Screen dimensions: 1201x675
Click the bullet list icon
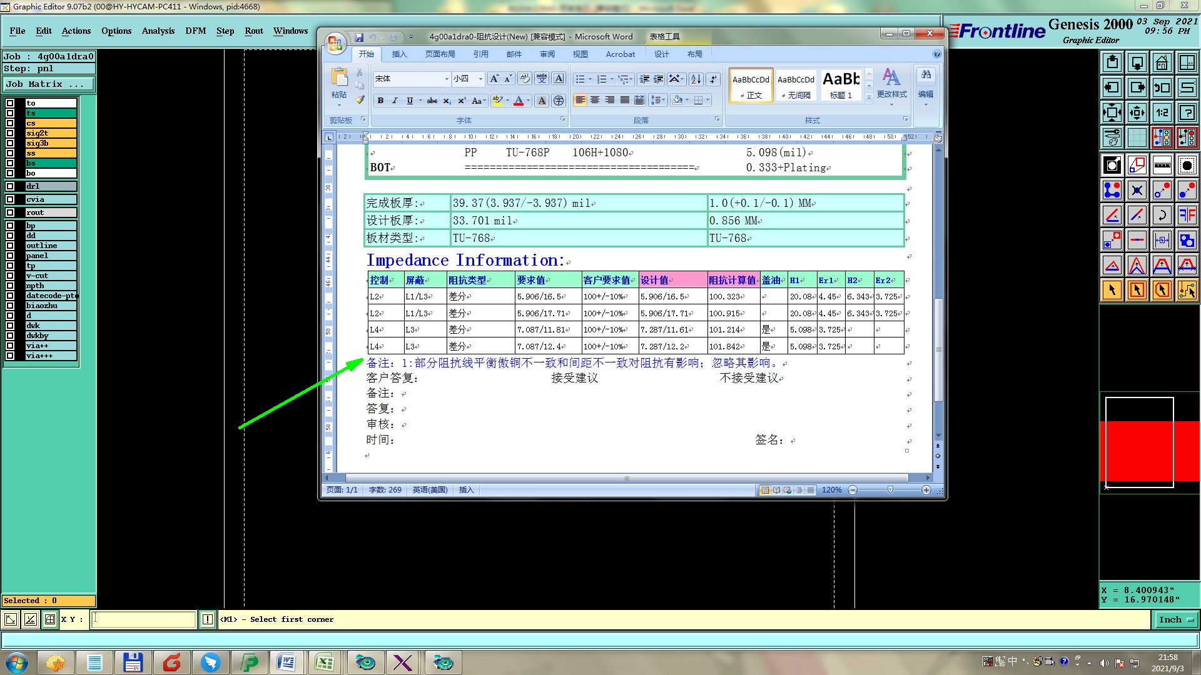pos(580,79)
